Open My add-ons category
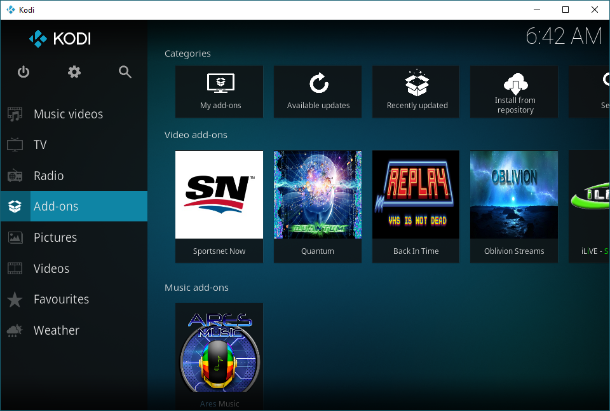 219,92
